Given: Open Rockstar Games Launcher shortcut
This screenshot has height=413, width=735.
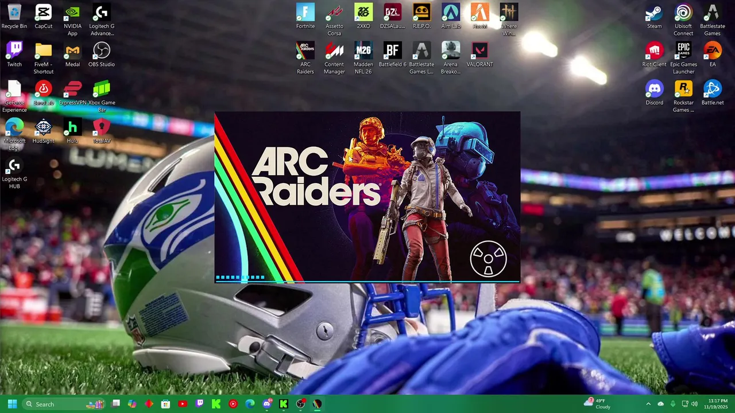Looking at the screenshot, I should 683,96.
